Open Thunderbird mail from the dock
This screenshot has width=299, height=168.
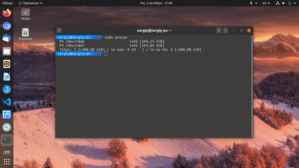pyautogui.click(x=7, y=38)
